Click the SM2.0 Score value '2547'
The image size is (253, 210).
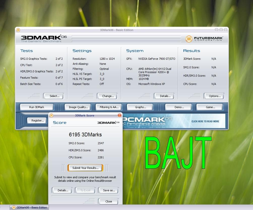pyautogui.click(x=101, y=143)
